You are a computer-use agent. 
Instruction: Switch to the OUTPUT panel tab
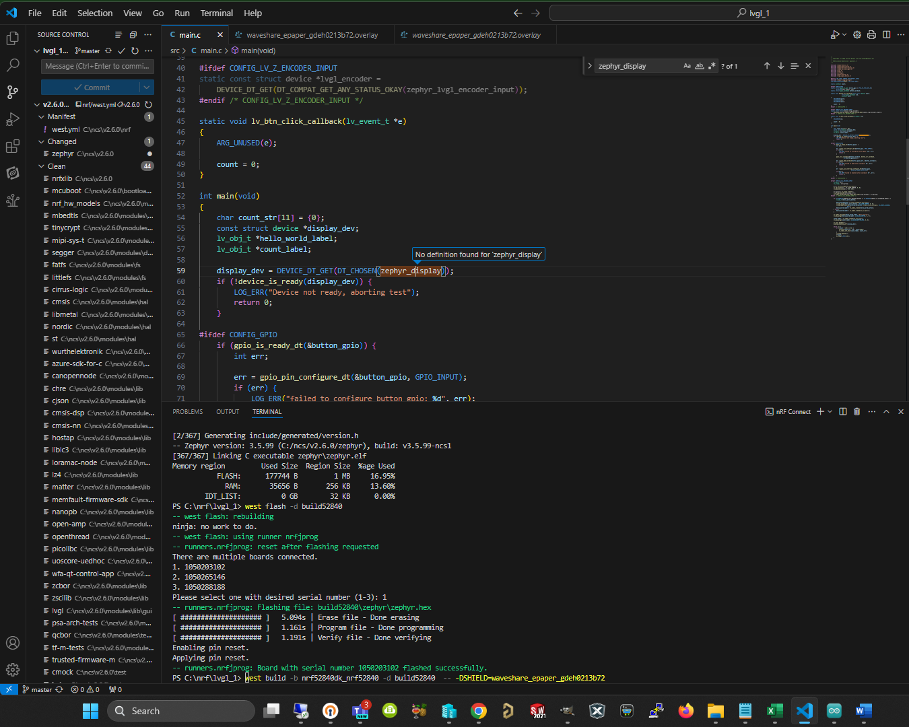228,411
